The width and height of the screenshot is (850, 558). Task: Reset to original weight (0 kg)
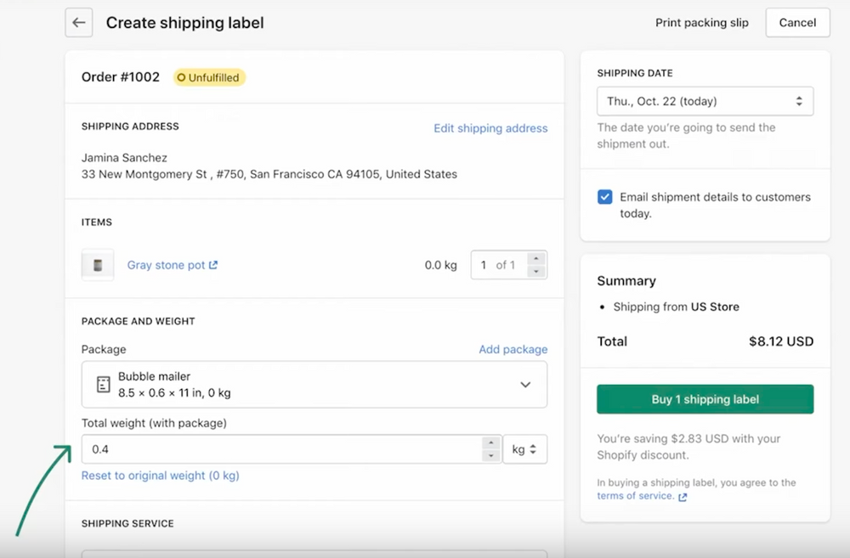tap(160, 476)
